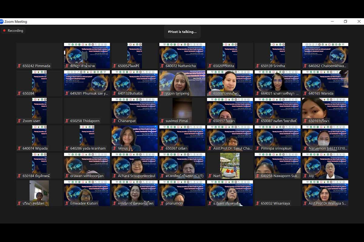Click muted mic icon beside pnarumon
The height and width of the screenshot is (242, 364).
(x=162, y=204)
